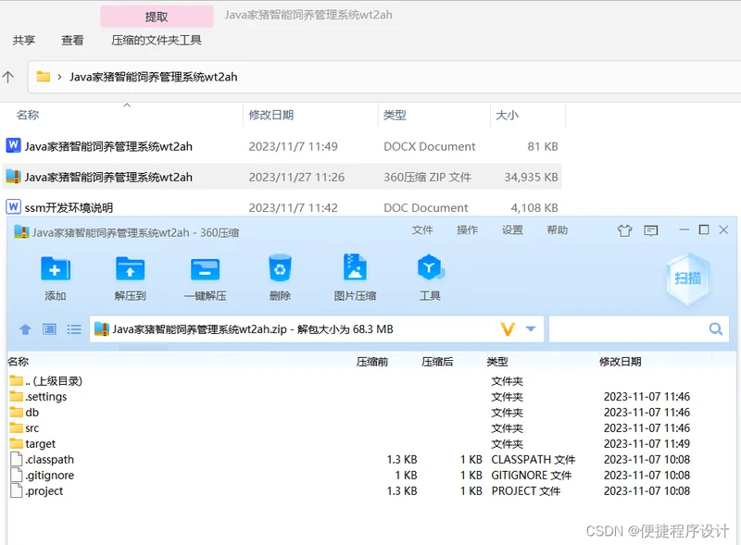The height and width of the screenshot is (545, 741).
Task: Select the target folder in archive
Action: point(32,443)
